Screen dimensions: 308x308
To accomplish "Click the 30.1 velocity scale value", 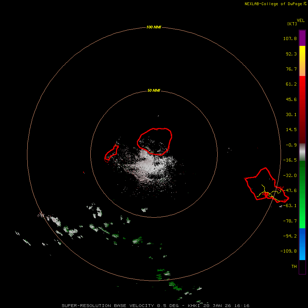I will [291, 115].
